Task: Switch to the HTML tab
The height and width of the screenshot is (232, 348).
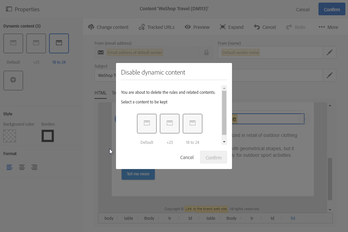Action: tap(100, 93)
